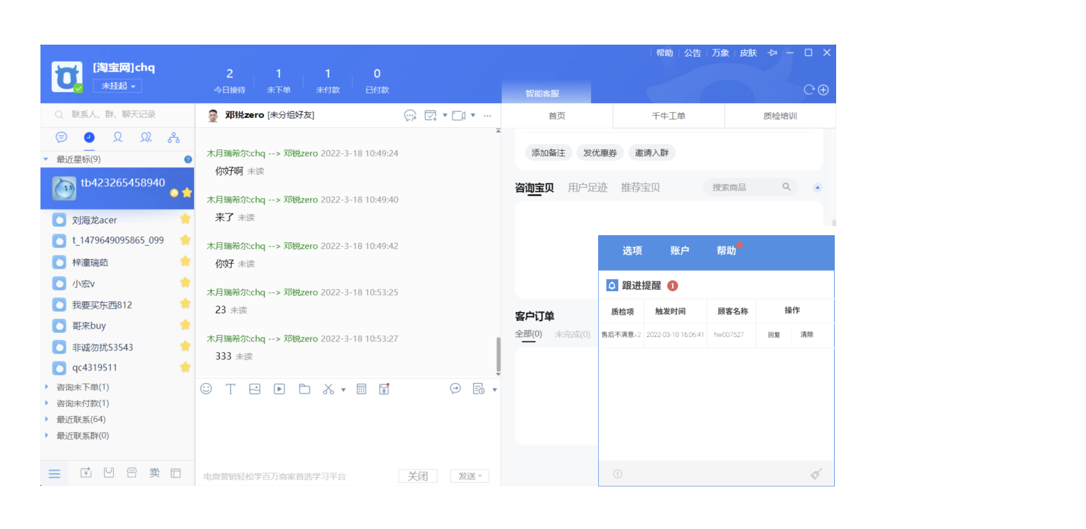The image size is (1086, 529).
Task: Open the groups icon tab in sidebar
Action: [x=146, y=137]
